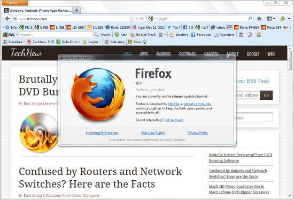
Task: Open the AVG logo dropdown
Action: pos(10,35)
